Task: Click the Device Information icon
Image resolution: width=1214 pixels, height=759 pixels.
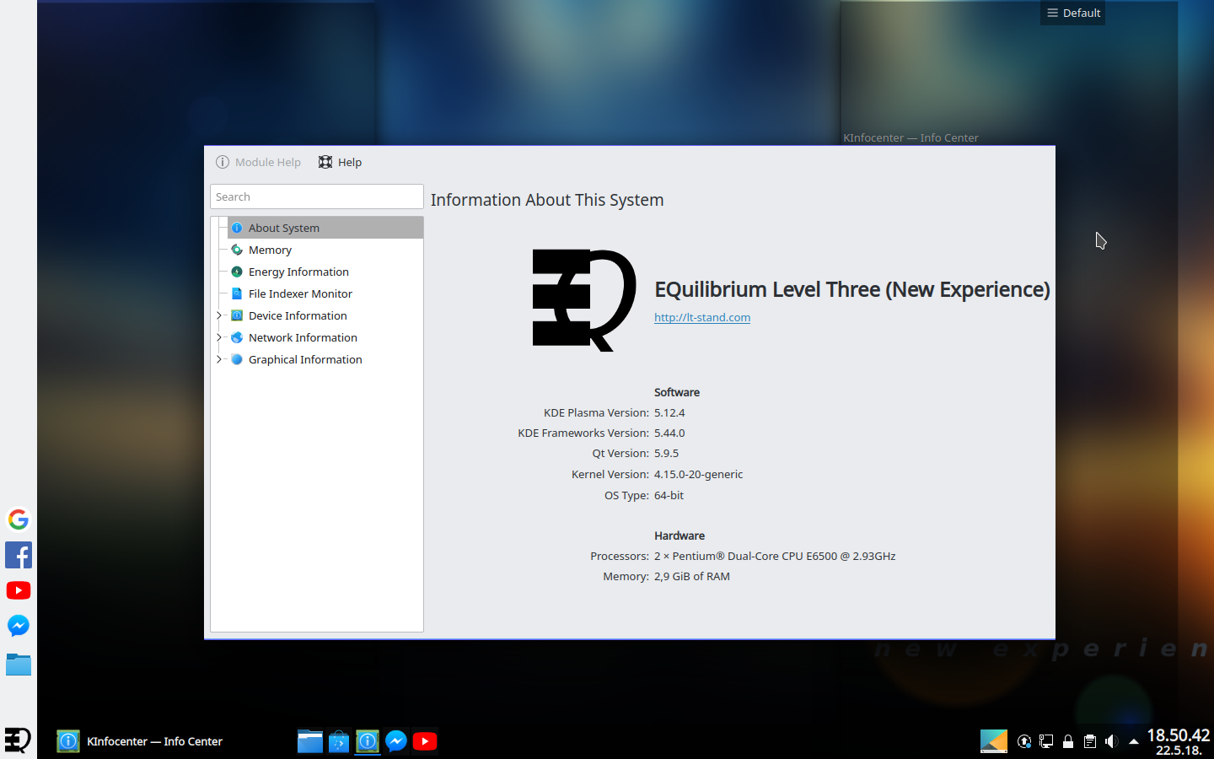Action: [237, 315]
